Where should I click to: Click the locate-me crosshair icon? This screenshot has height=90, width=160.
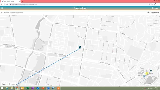tap(148, 13)
